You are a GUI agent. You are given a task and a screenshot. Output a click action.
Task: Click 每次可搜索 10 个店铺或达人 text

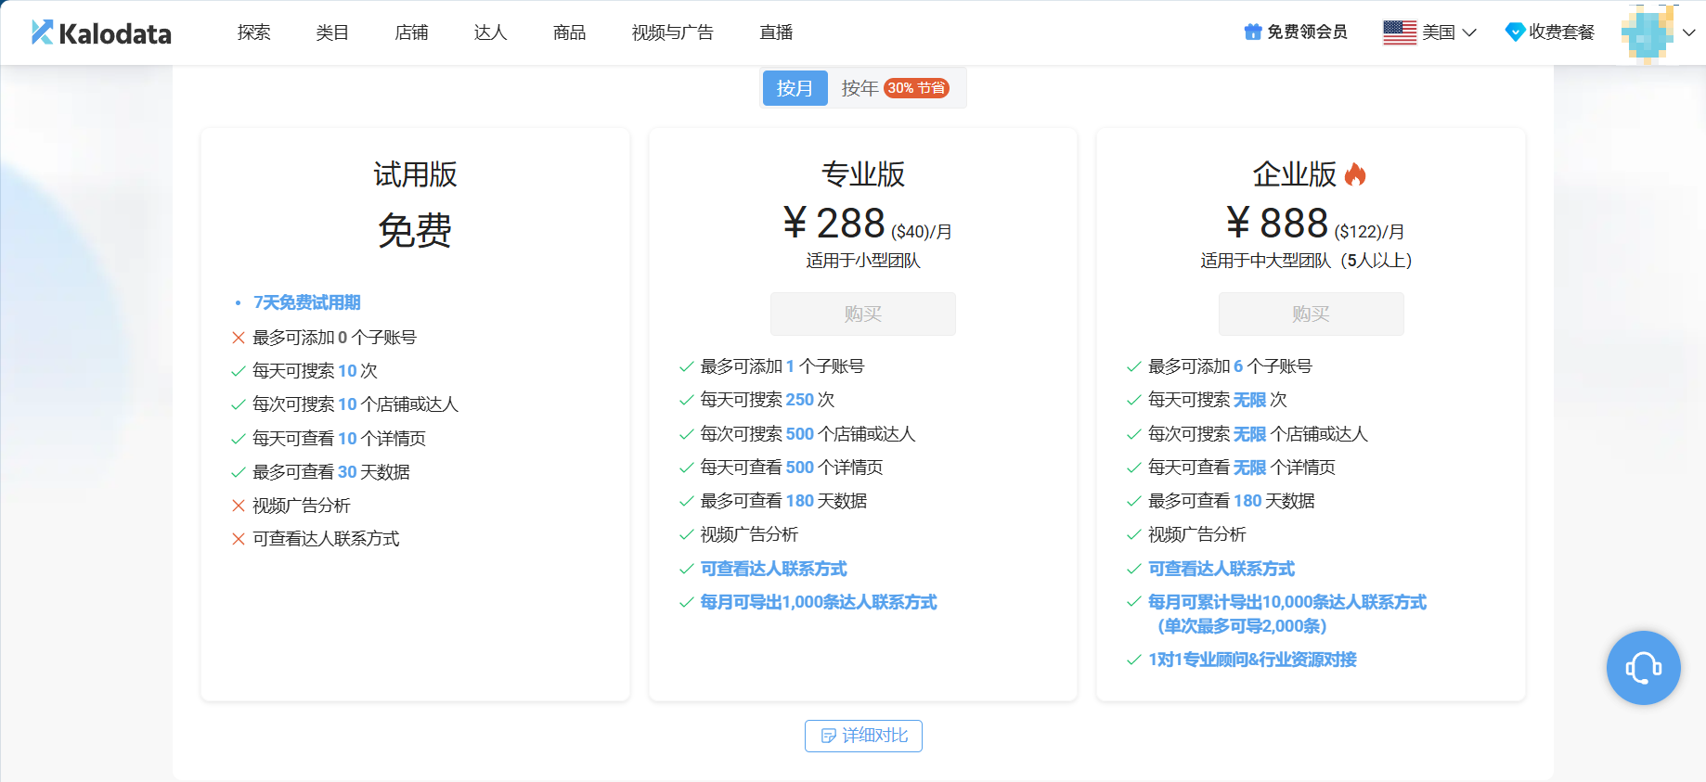point(355,404)
